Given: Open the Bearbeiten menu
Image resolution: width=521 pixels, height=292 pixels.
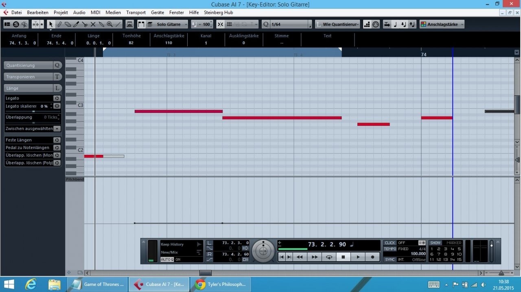Looking at the screenshot, I should click(38, 13).
